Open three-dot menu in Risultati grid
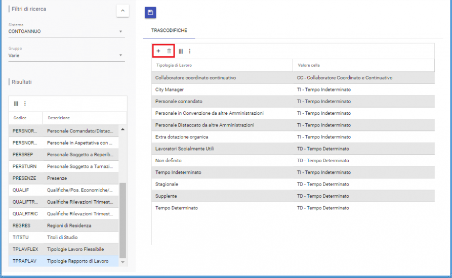The image size is (452, 278). 25,104
